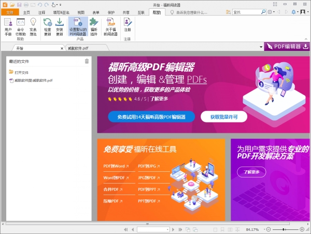Click the Email envelope icon in quick access toolbar
Image resolution: width=311 pixels, height=234 pixels.
point(33,5)
